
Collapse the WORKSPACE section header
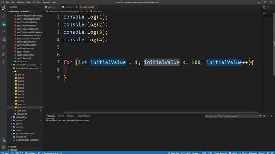[x=25, y=12]
